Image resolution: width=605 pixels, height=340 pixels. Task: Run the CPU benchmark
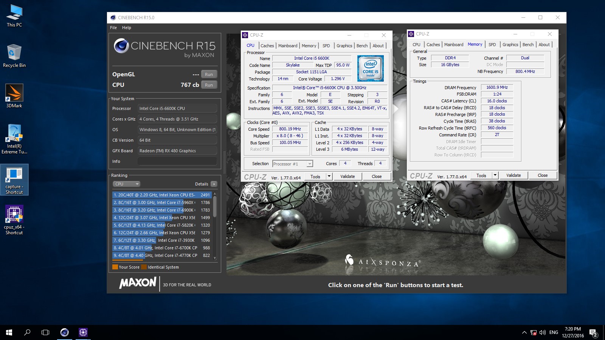(209, 85)
